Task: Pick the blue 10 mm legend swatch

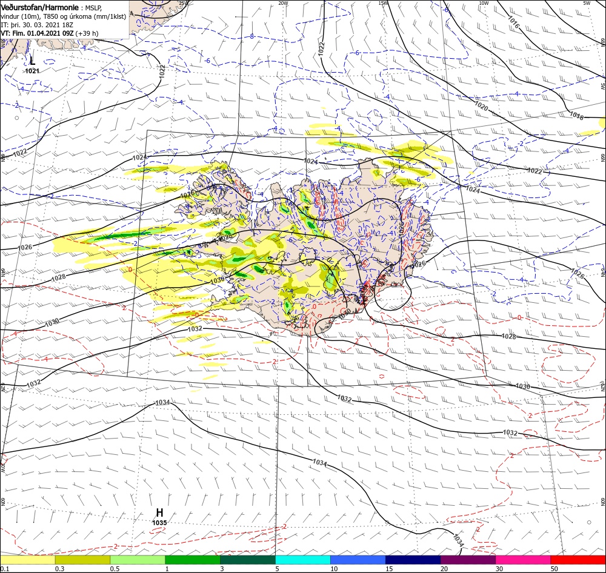Action: click(x=358, y=560)
